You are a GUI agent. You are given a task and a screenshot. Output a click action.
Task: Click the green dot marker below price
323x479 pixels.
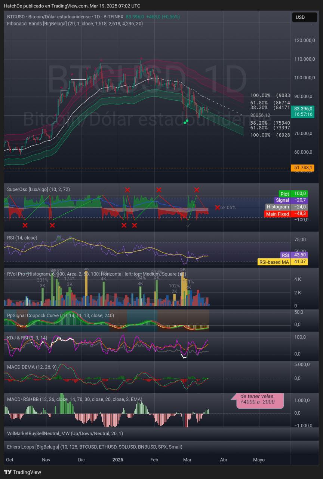(187, 122)
